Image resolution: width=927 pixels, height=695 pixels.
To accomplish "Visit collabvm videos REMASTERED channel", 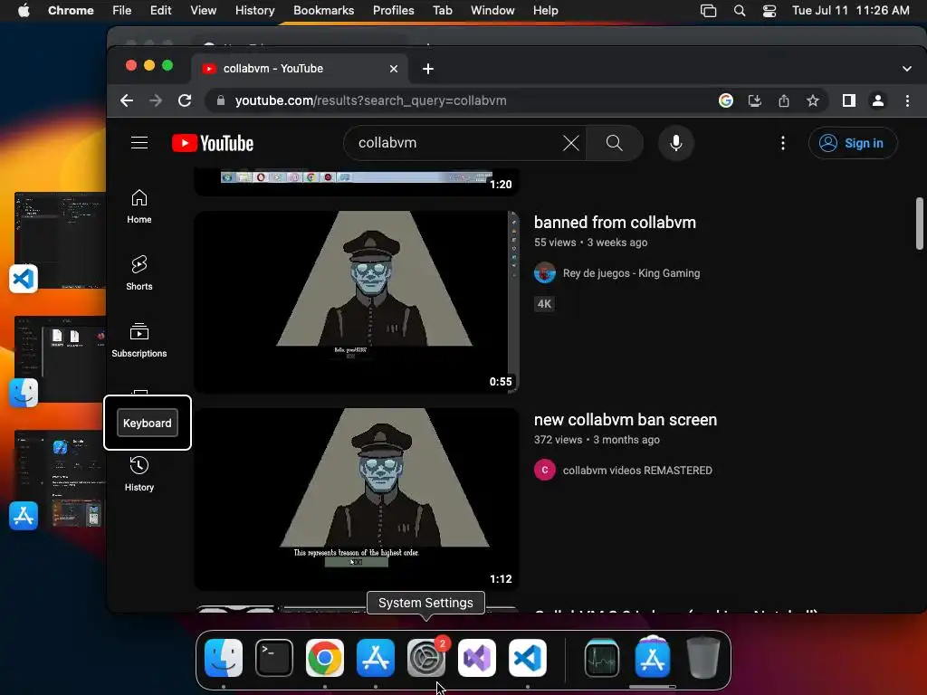I will click(637, 471).
